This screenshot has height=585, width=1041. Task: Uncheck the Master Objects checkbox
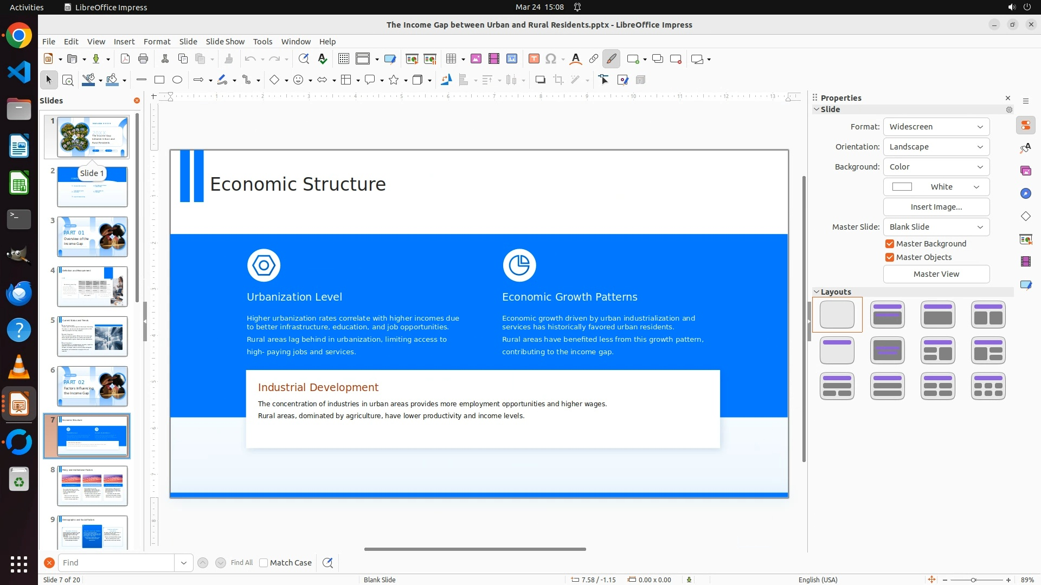(890, 257)
